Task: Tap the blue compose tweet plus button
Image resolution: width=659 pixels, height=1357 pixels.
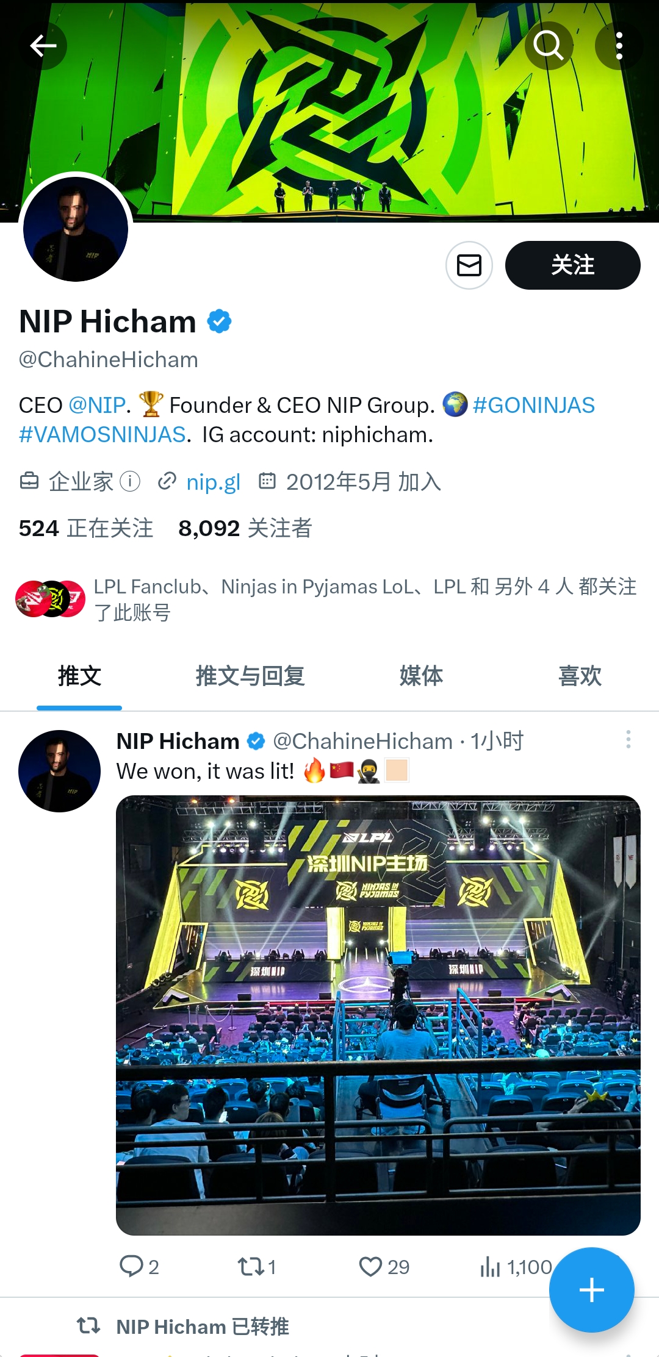Action: (591, 1290)
